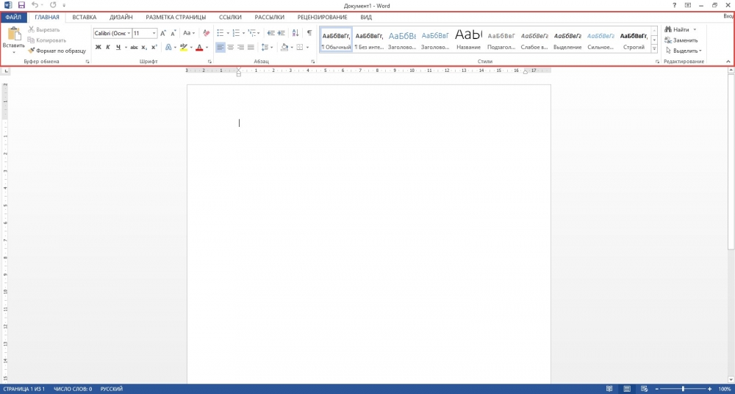Image resolution: width=735 pixels, height=394 pixels.
Task: Open the font size dropdown showing 11
Action: [154, 33]
